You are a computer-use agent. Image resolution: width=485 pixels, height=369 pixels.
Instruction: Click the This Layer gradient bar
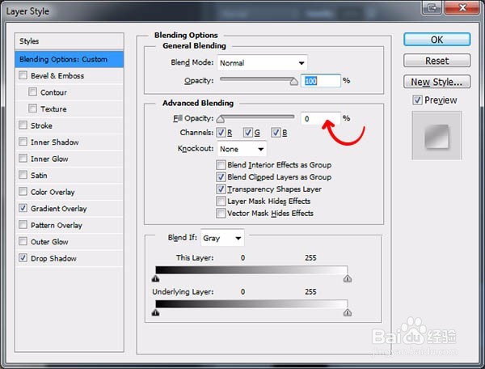tap(251, 270)
